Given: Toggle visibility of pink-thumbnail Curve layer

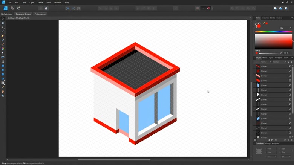Looking at the screenshot, I should [290, 76].
